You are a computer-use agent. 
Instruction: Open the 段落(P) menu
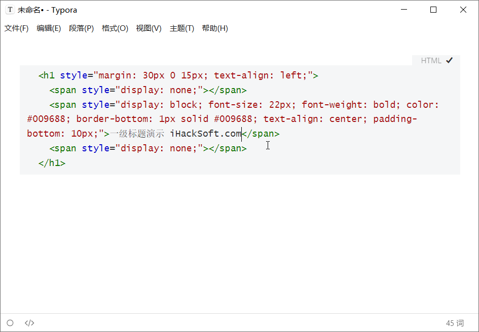81,28
